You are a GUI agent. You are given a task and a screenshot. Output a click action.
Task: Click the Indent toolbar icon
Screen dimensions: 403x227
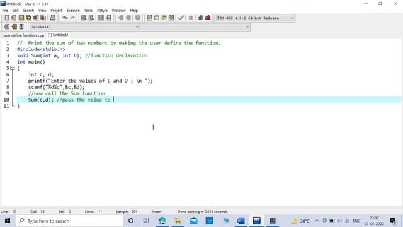pyautogui.click(x=121, y=18)
